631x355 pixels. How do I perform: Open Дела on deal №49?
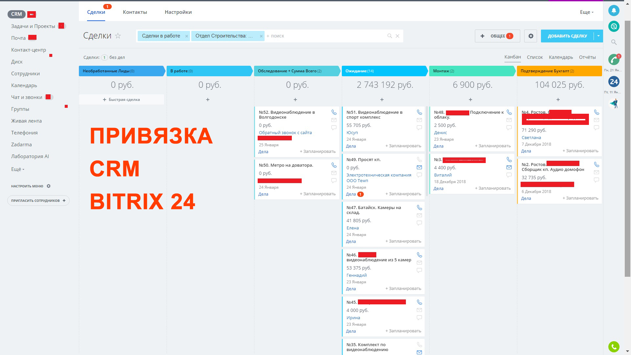pyautogui.click(x=351, y=194)
